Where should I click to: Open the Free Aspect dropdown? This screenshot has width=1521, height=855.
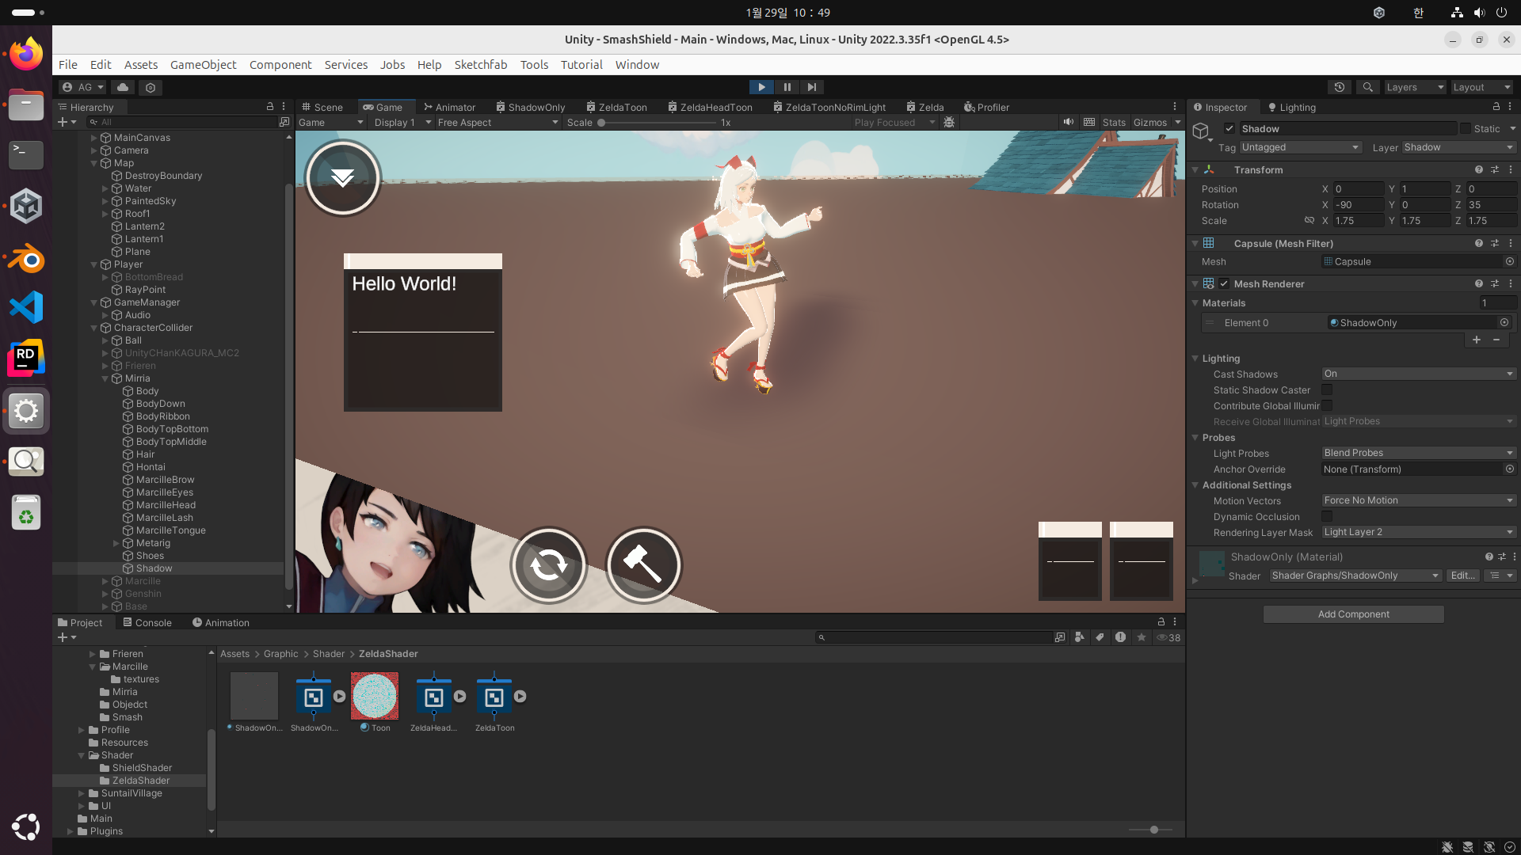(498, 122)
